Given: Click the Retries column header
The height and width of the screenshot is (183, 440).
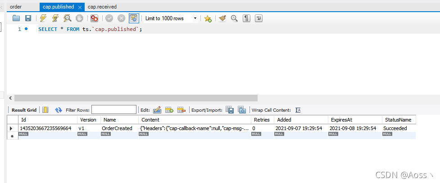Looking at the screenshot, I should pos(263,120).
